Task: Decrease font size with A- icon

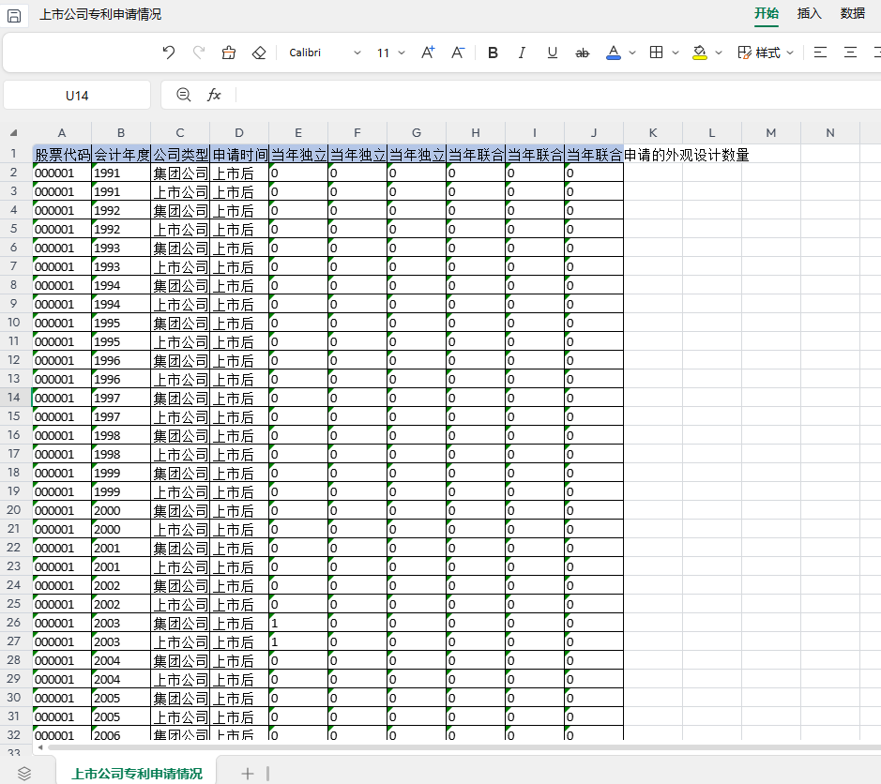Action: click(x=458, y=53)
